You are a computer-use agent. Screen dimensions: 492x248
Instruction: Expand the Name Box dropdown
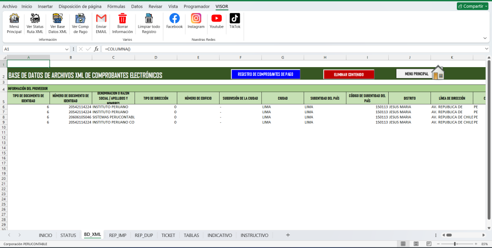click(x=67, y=49)
